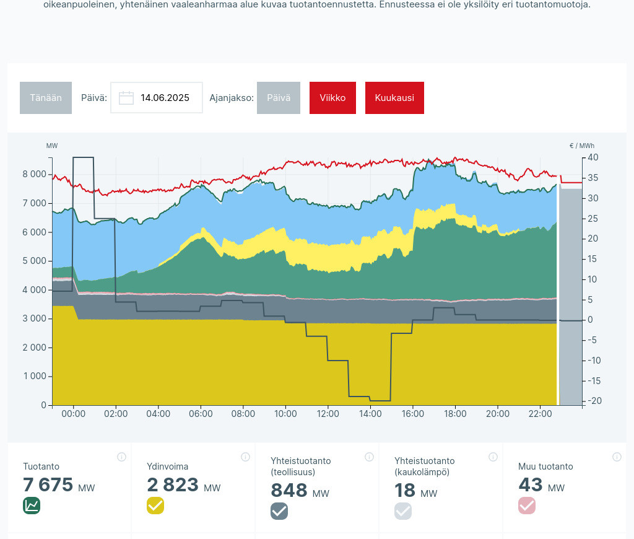
Task: Open info icon for Ydinvoima
Action: (x=245, y=457)
